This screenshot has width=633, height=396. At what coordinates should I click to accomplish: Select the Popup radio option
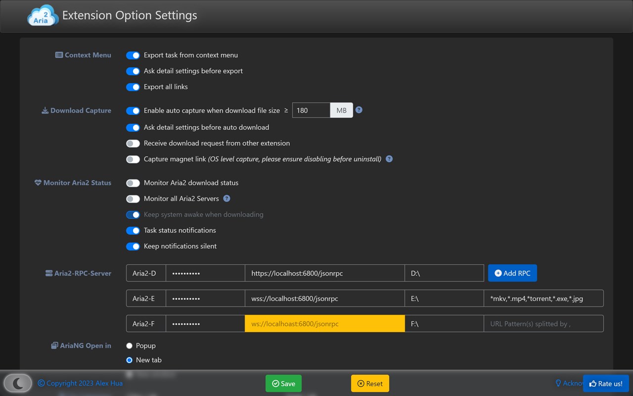tap(129, 346)
